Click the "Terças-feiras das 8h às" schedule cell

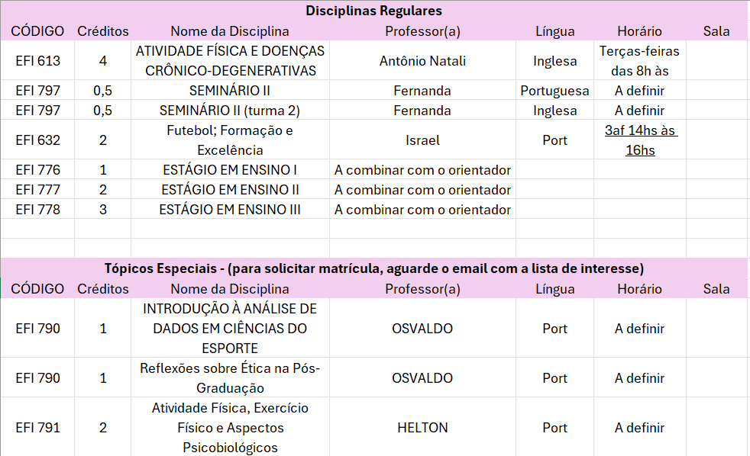(640, 61)
